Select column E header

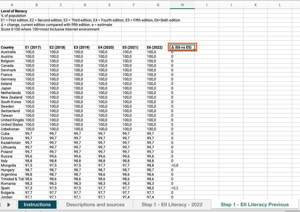(109, 5)
